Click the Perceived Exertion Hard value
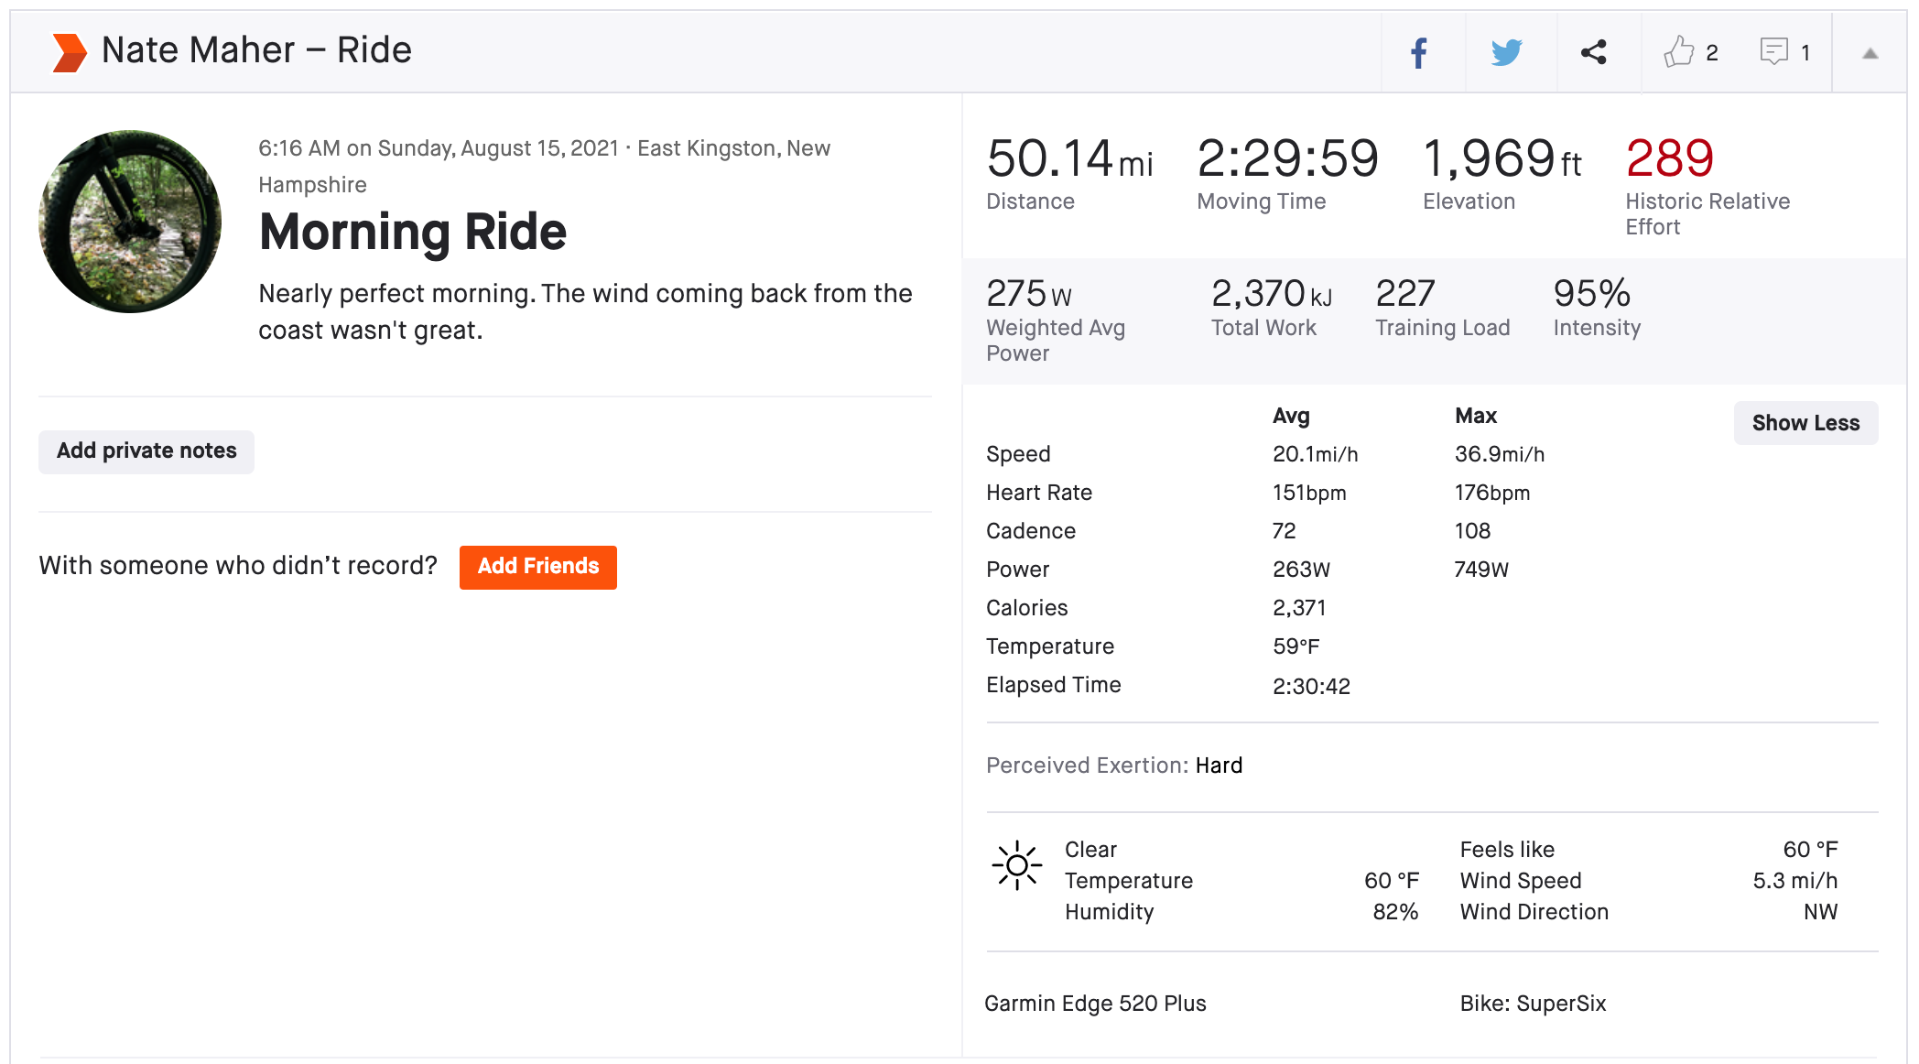This screenshot has width=1919, height=1064. [x=1219, y=765]
